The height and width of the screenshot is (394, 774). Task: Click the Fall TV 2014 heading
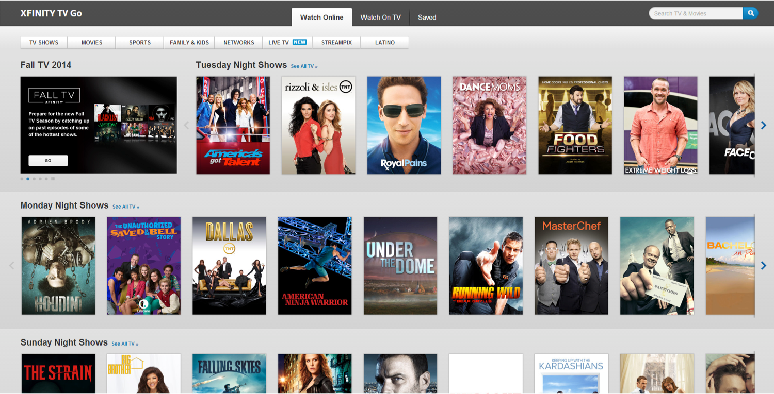point(46,65)
